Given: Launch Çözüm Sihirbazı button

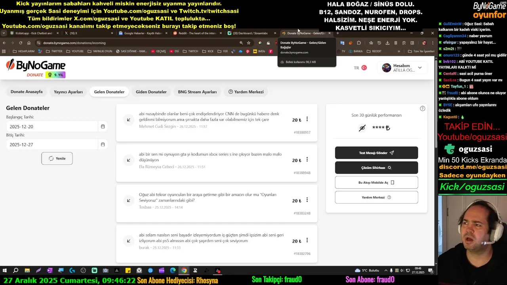Looking at the screenshot, I should 376,167.
